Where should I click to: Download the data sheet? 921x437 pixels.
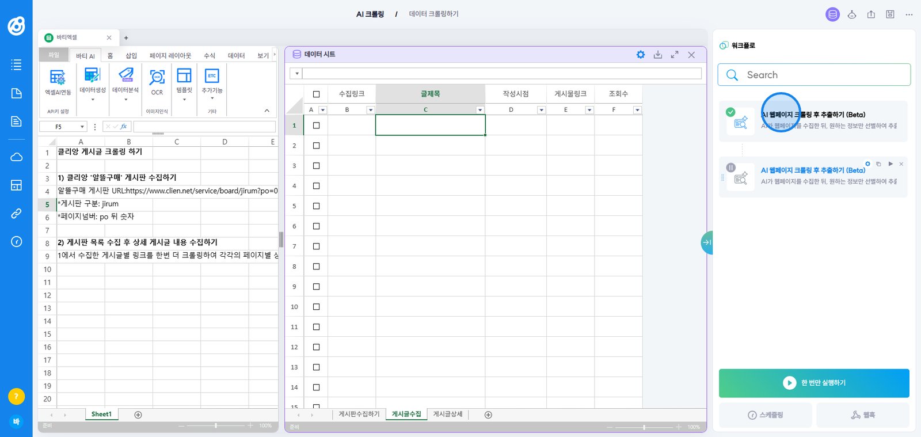(658, 55)
